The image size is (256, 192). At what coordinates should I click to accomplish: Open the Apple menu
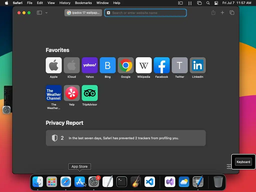[6, 3]
